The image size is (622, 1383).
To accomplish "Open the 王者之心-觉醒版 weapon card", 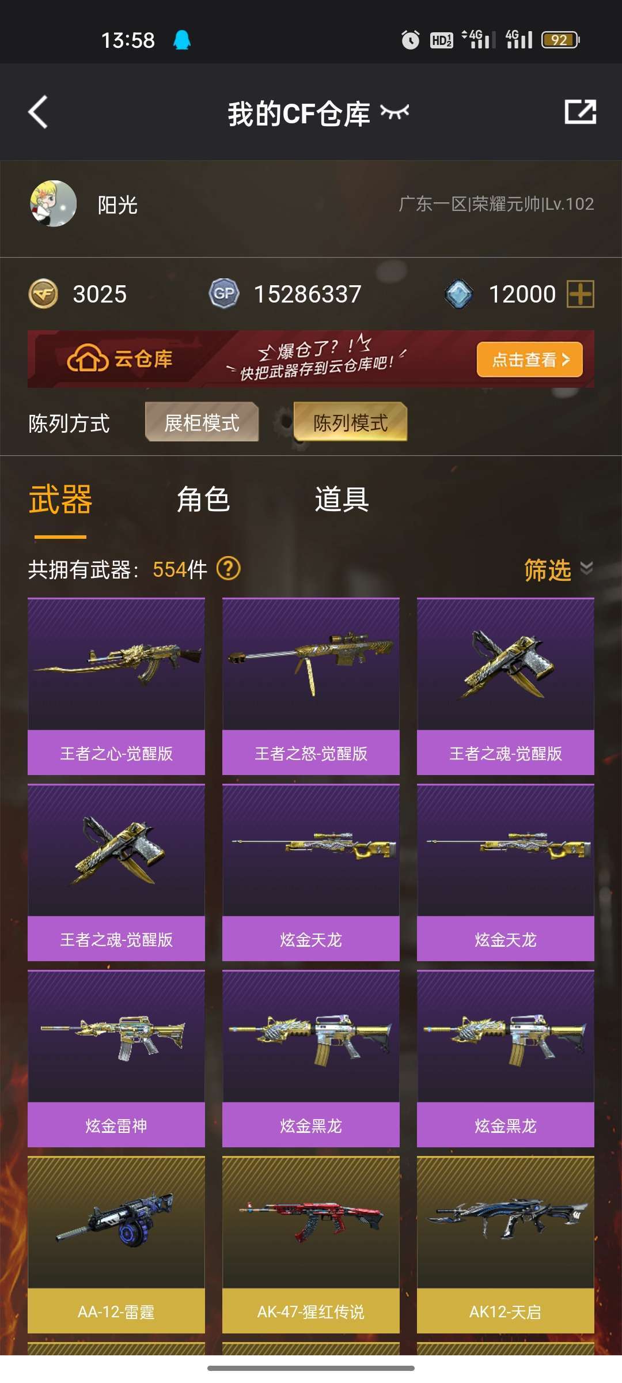I will click(116, 686).
